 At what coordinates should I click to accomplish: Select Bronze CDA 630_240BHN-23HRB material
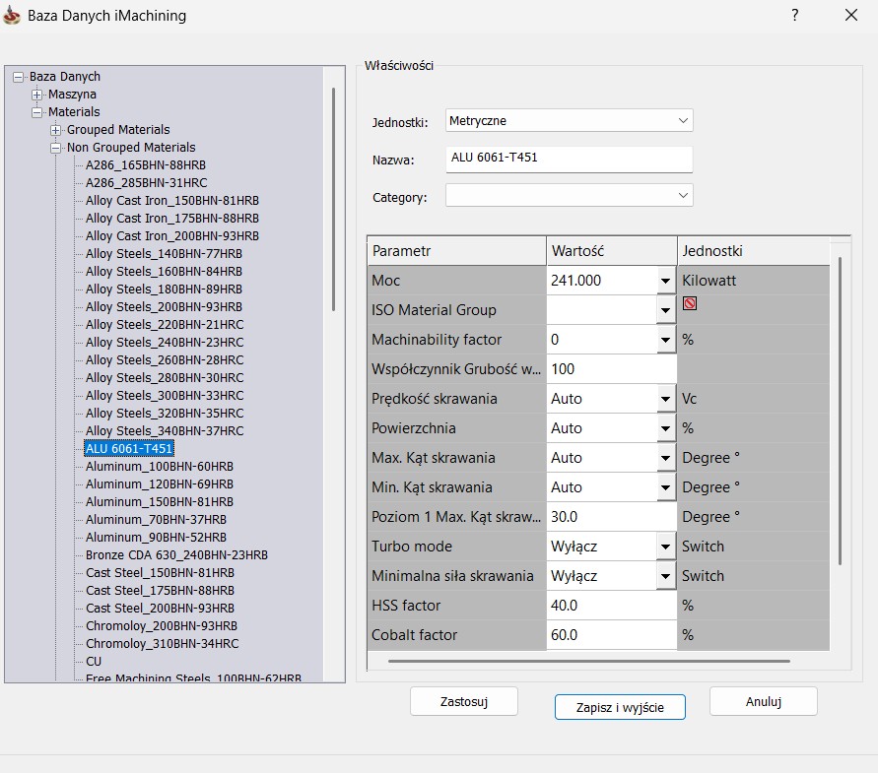[176, 555]
